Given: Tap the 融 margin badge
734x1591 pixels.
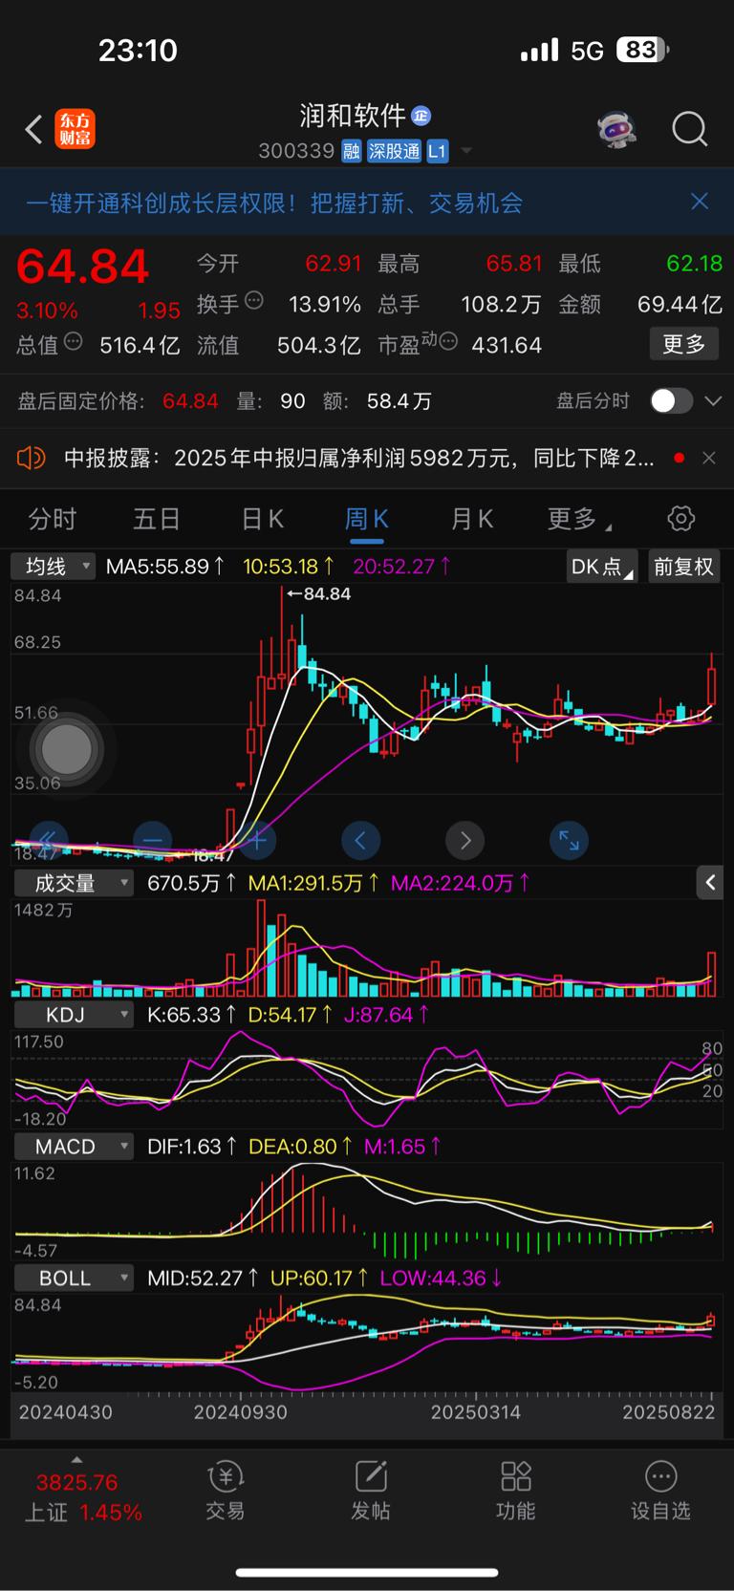Looking at the screenshot, I should pyautogui.click(x=351, y=151).
